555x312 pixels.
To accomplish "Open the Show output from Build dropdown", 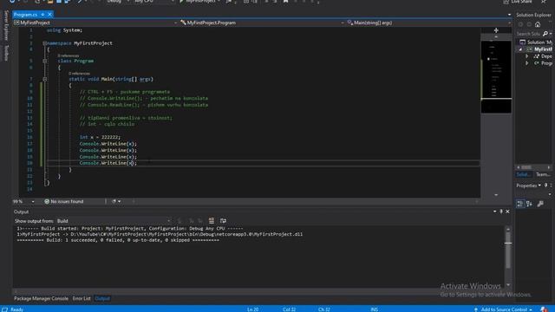I will pyautogui.click(x=114, y=221).
